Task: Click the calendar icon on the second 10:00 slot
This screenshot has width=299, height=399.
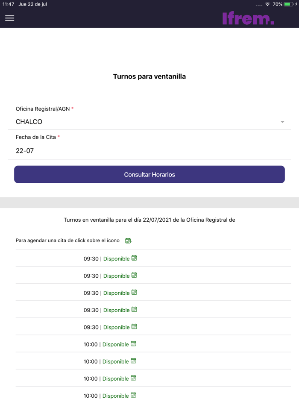Action: point(133,361)
